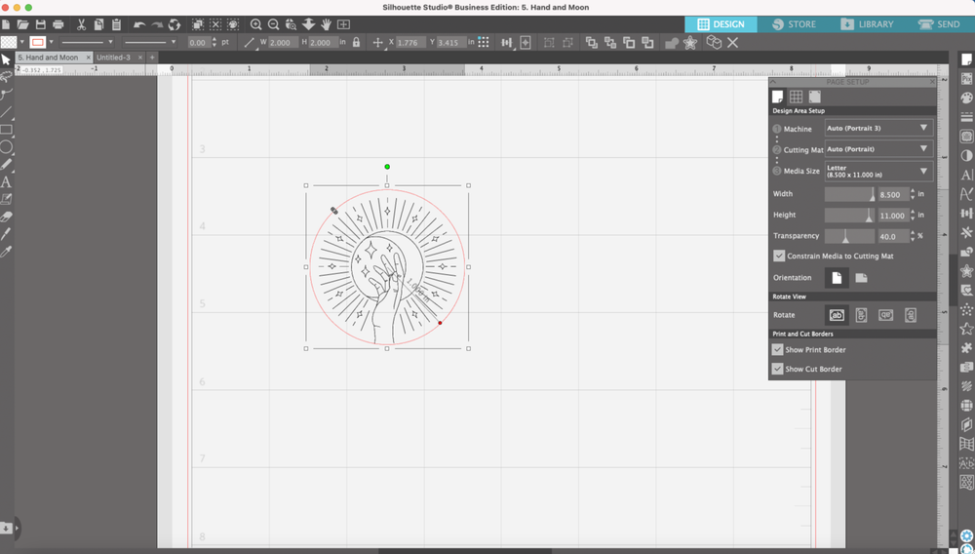Screen dimensions: 975x554
Task: Open the STORE tab
Action: pyautogui.click(x=794, y=24)
